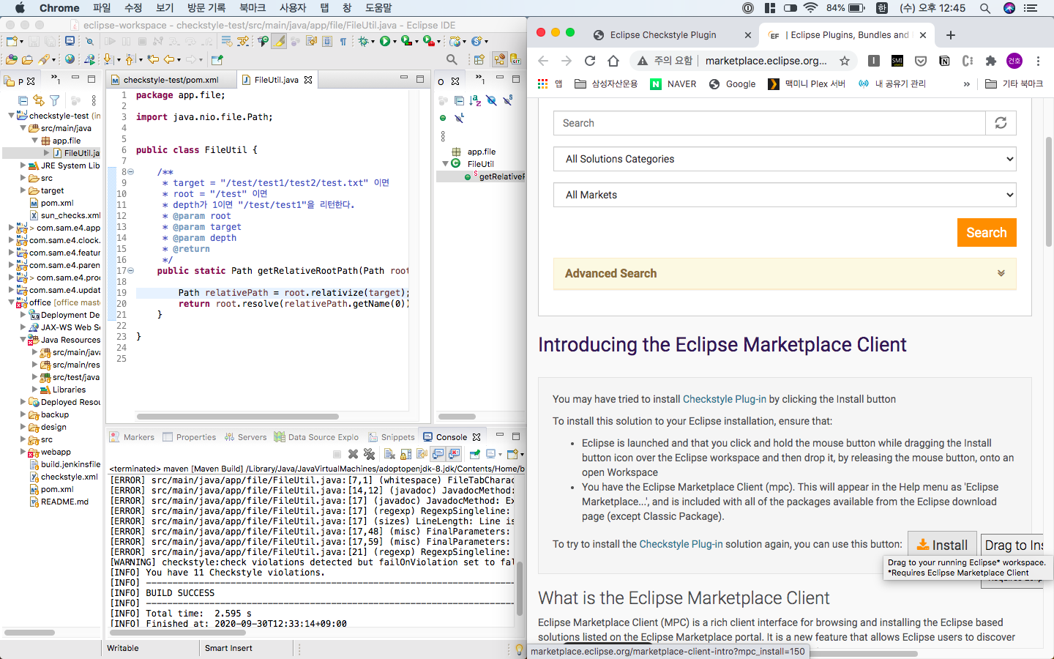The width and height of the screenshot is (1054, 659).
Task: Open Chrome three-dot menu
Action: coord(1038,61)
